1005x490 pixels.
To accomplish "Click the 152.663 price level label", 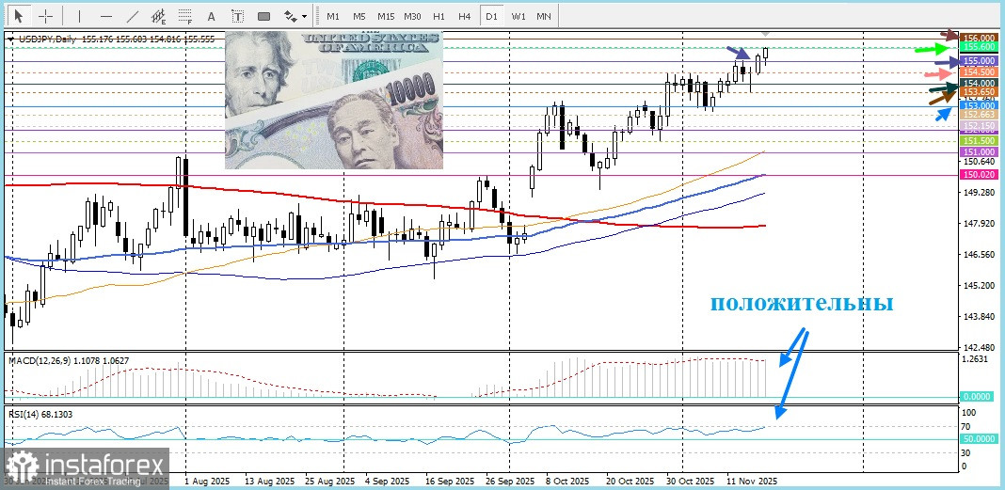I will (x=978, y=114).
